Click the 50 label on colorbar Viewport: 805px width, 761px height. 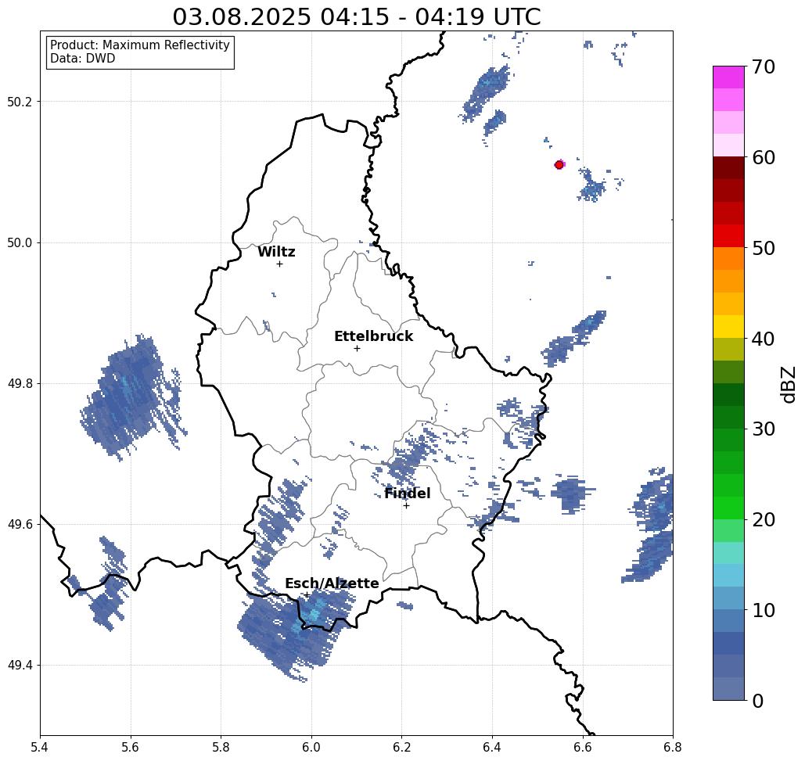[x=763, y=249]
